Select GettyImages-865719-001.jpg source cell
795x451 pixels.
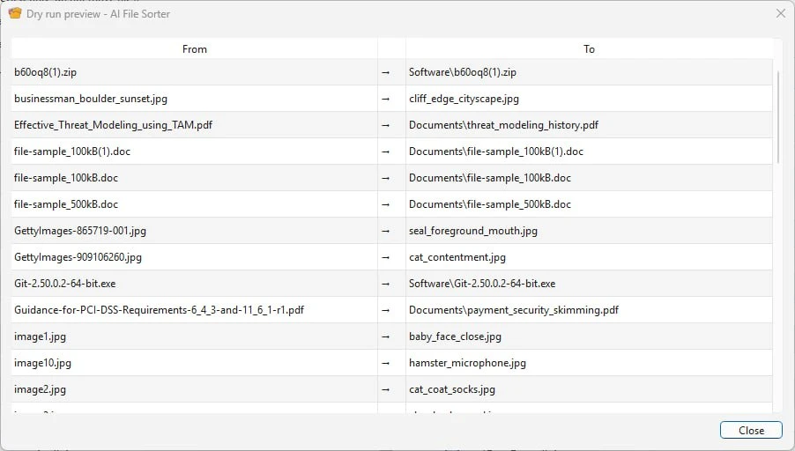click(194, 231)
